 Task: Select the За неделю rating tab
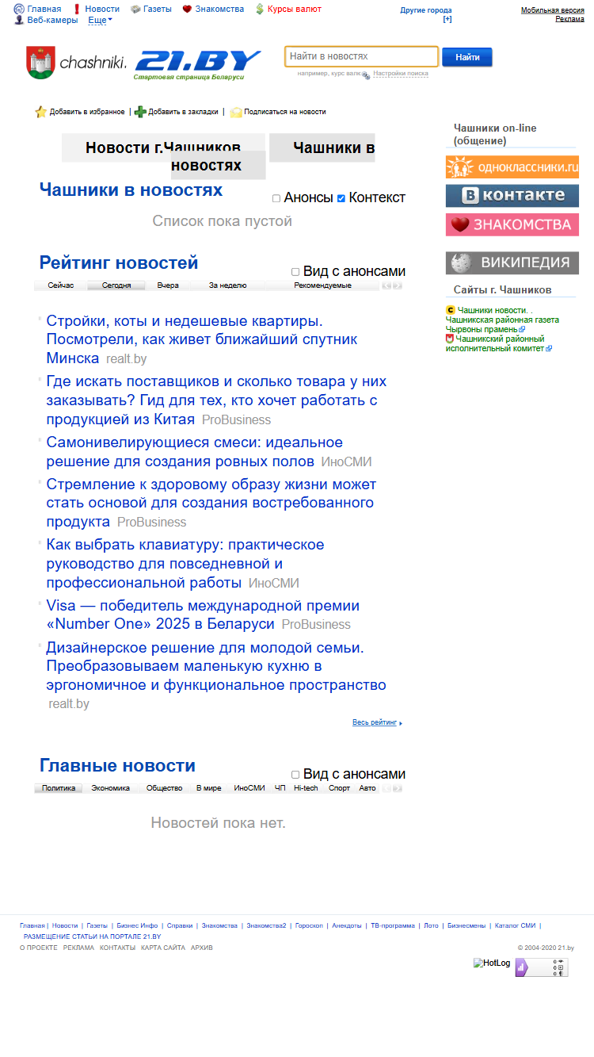tap(228, 285)
